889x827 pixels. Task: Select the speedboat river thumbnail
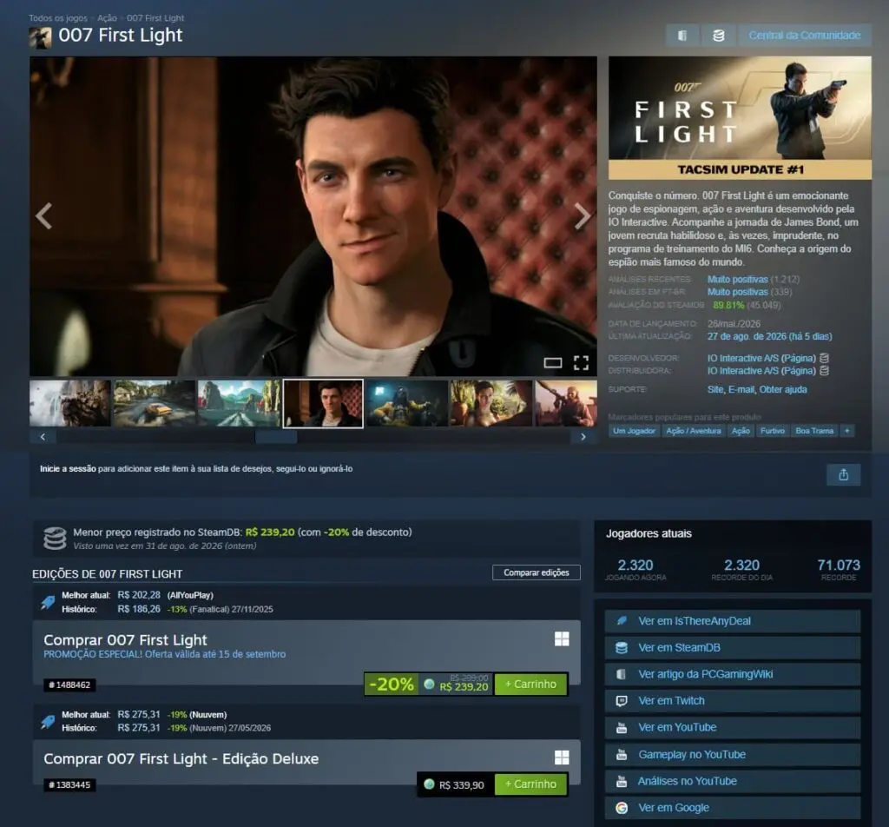coord(239,403)
